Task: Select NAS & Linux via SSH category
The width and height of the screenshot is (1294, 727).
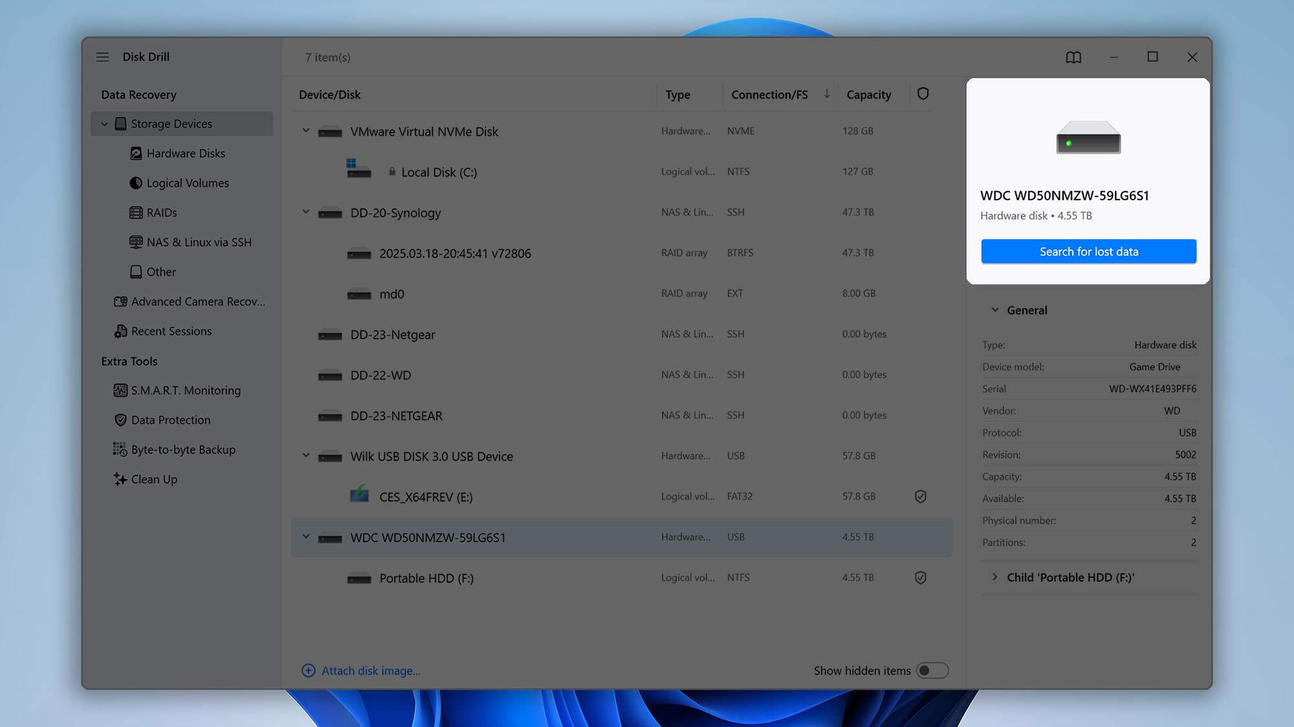Action: (199, 242)
